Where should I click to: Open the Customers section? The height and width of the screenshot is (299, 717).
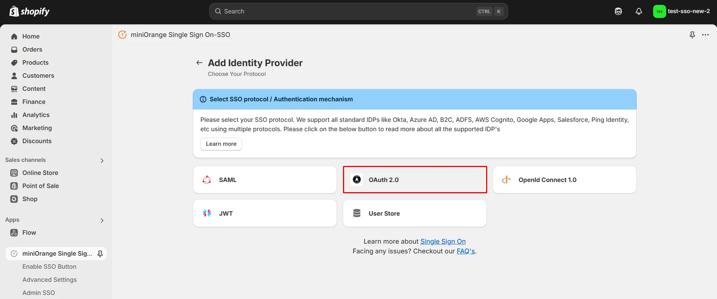pyautogui.click(x=38, y=76)
